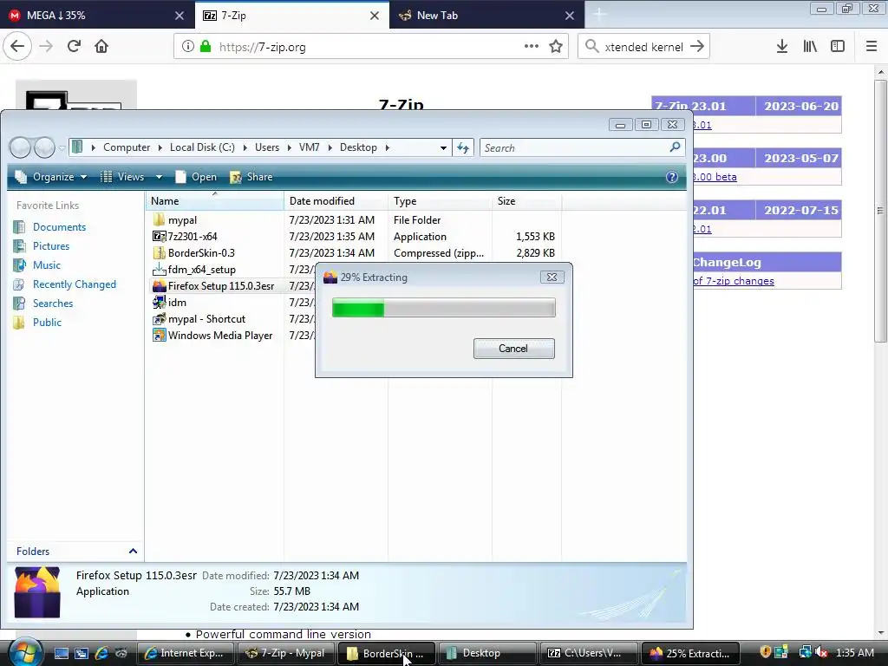Open the browser downloads panel

pos(782,47)
